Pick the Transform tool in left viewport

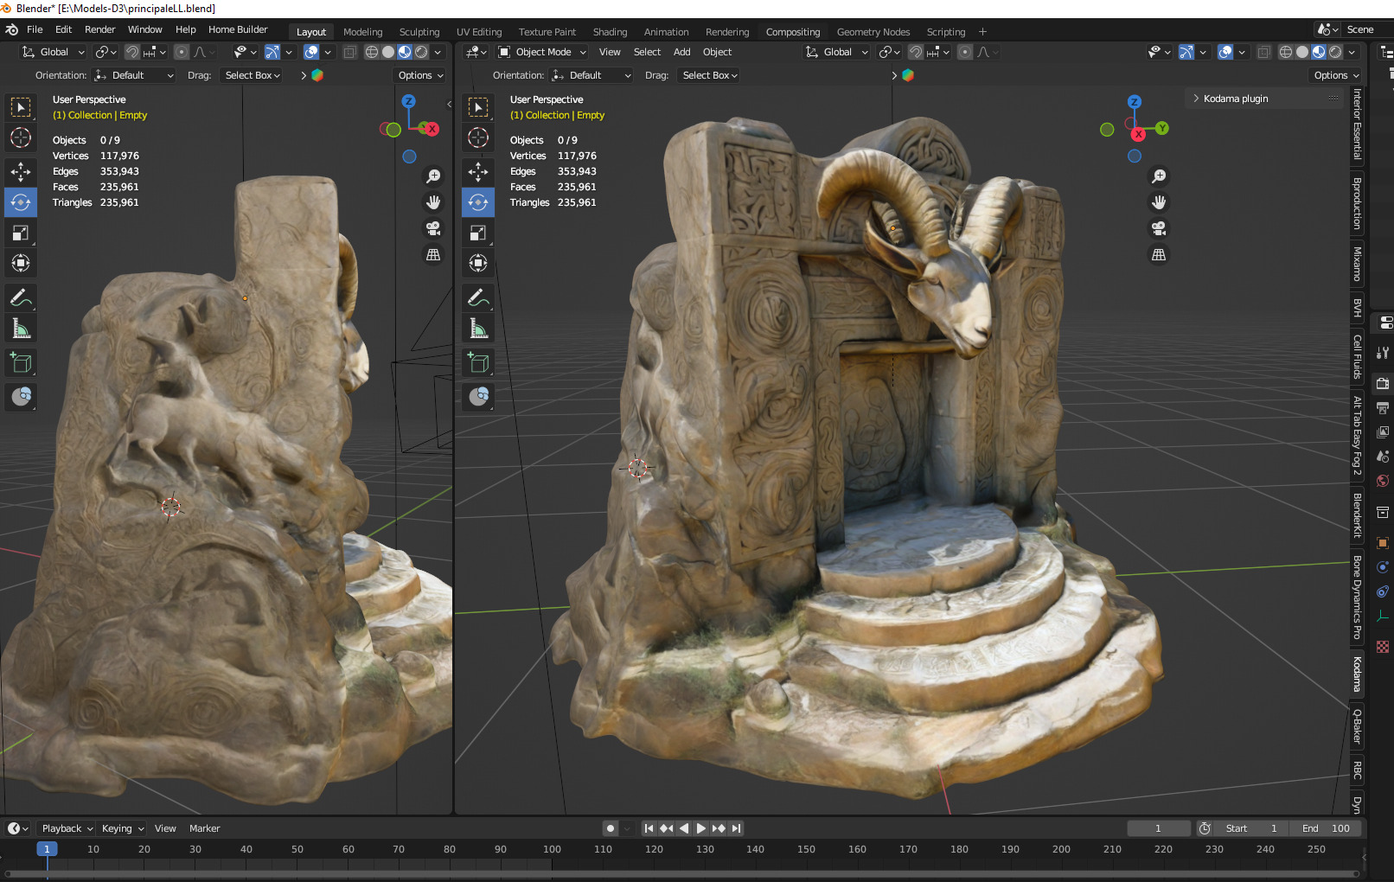pyautogui.click(x=21, y=263)
